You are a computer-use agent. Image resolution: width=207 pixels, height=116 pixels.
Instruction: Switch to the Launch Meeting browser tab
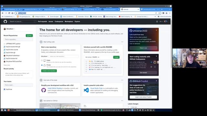tap(11, 9)
